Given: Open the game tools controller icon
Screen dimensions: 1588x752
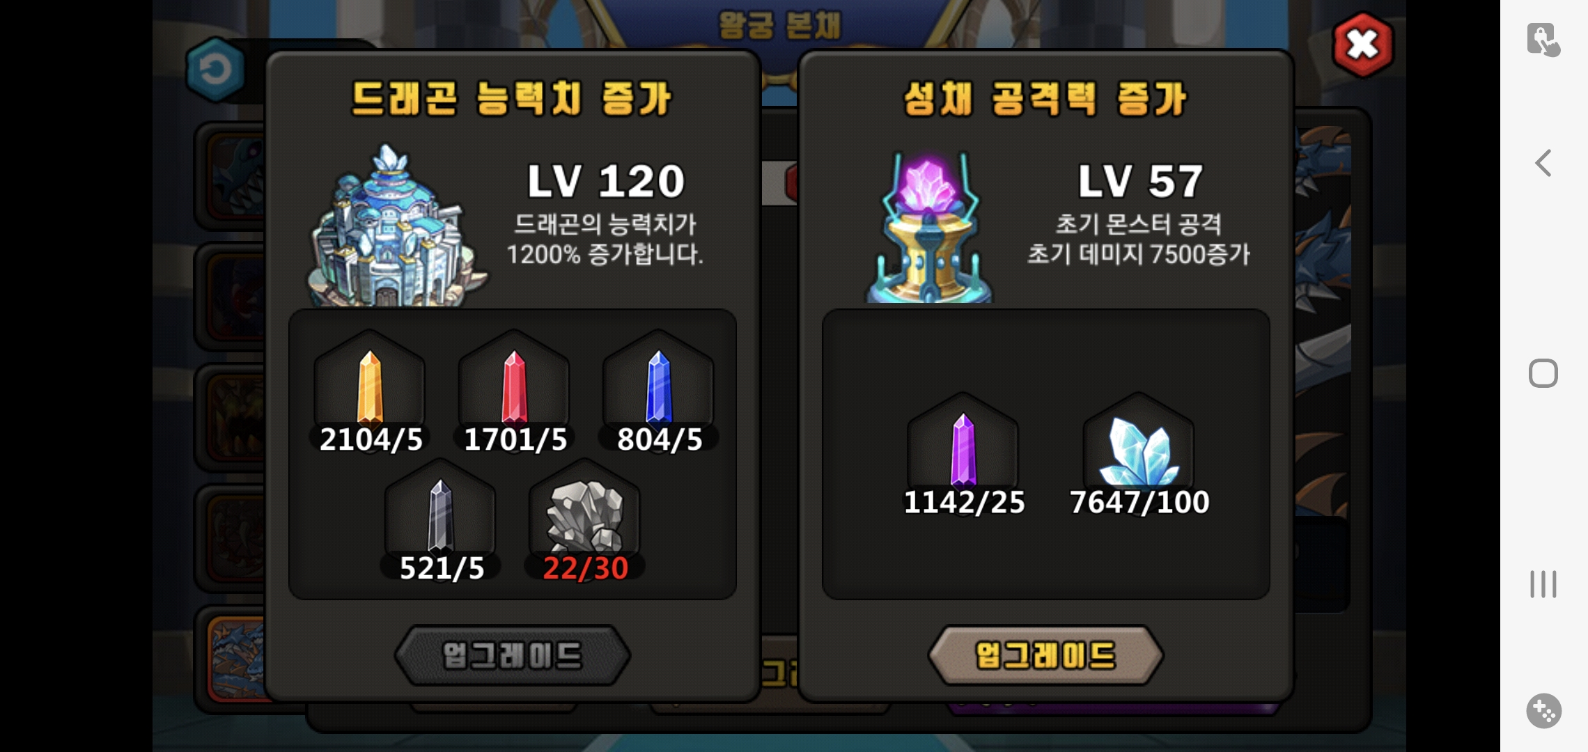Looking at the screenshot, I should 1543,711.
